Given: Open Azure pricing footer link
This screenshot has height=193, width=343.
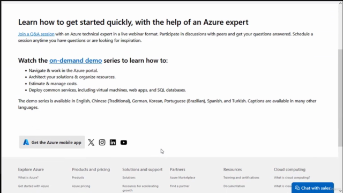Looking at the screenshot, I should coord(81,186).
